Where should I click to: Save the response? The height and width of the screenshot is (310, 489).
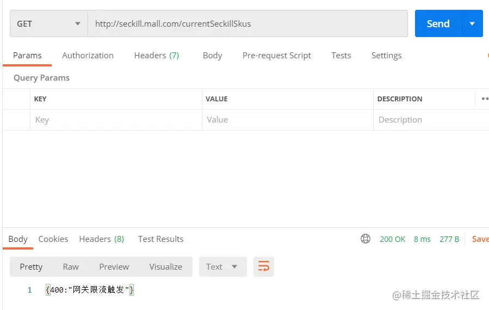[480, 239]
